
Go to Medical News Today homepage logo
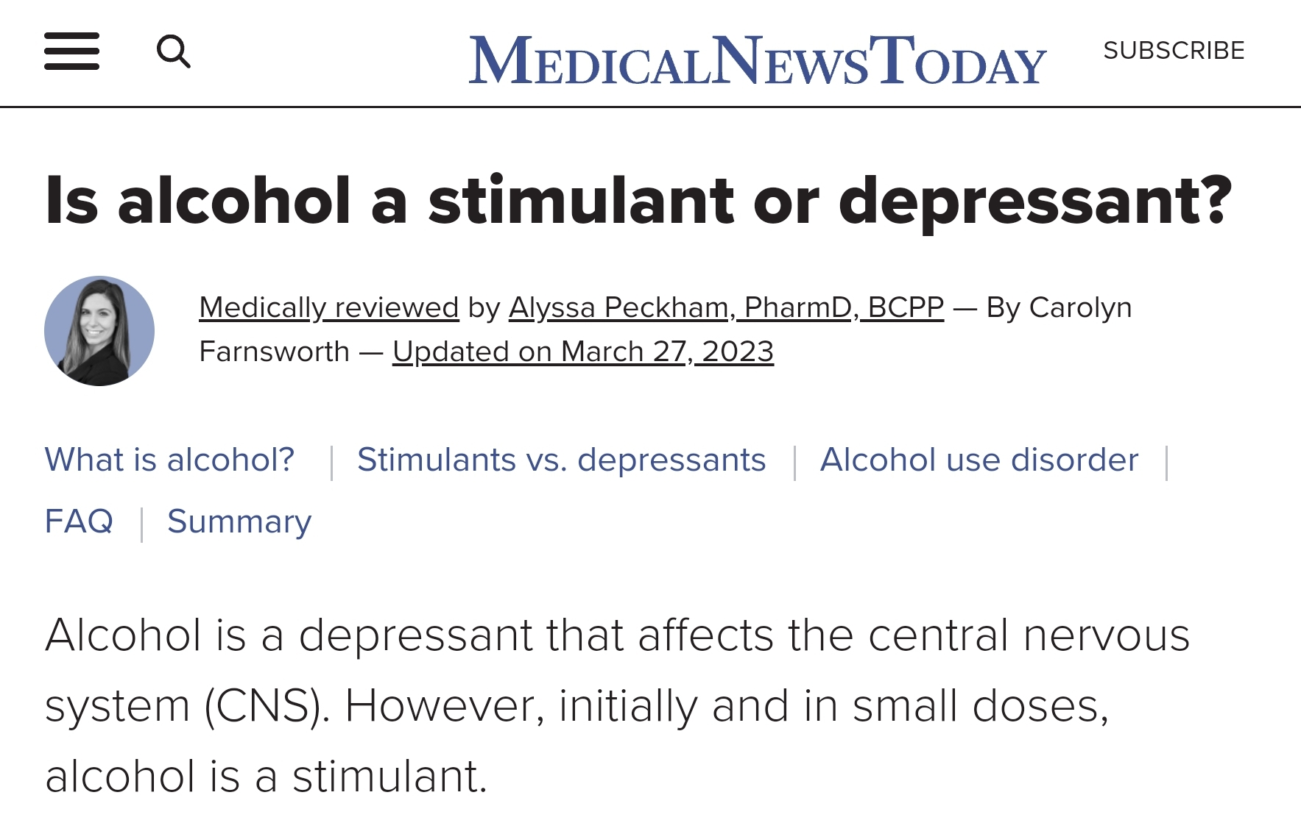coord(758,60)
